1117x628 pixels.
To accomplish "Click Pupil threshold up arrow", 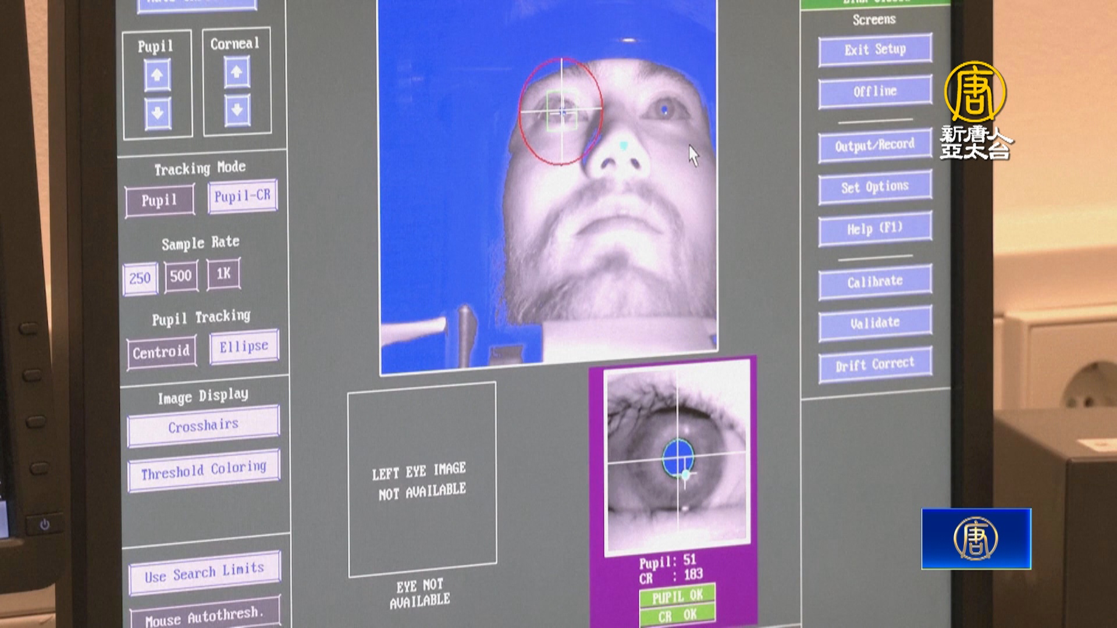I will pyautogui.click(x=157, y=76).
